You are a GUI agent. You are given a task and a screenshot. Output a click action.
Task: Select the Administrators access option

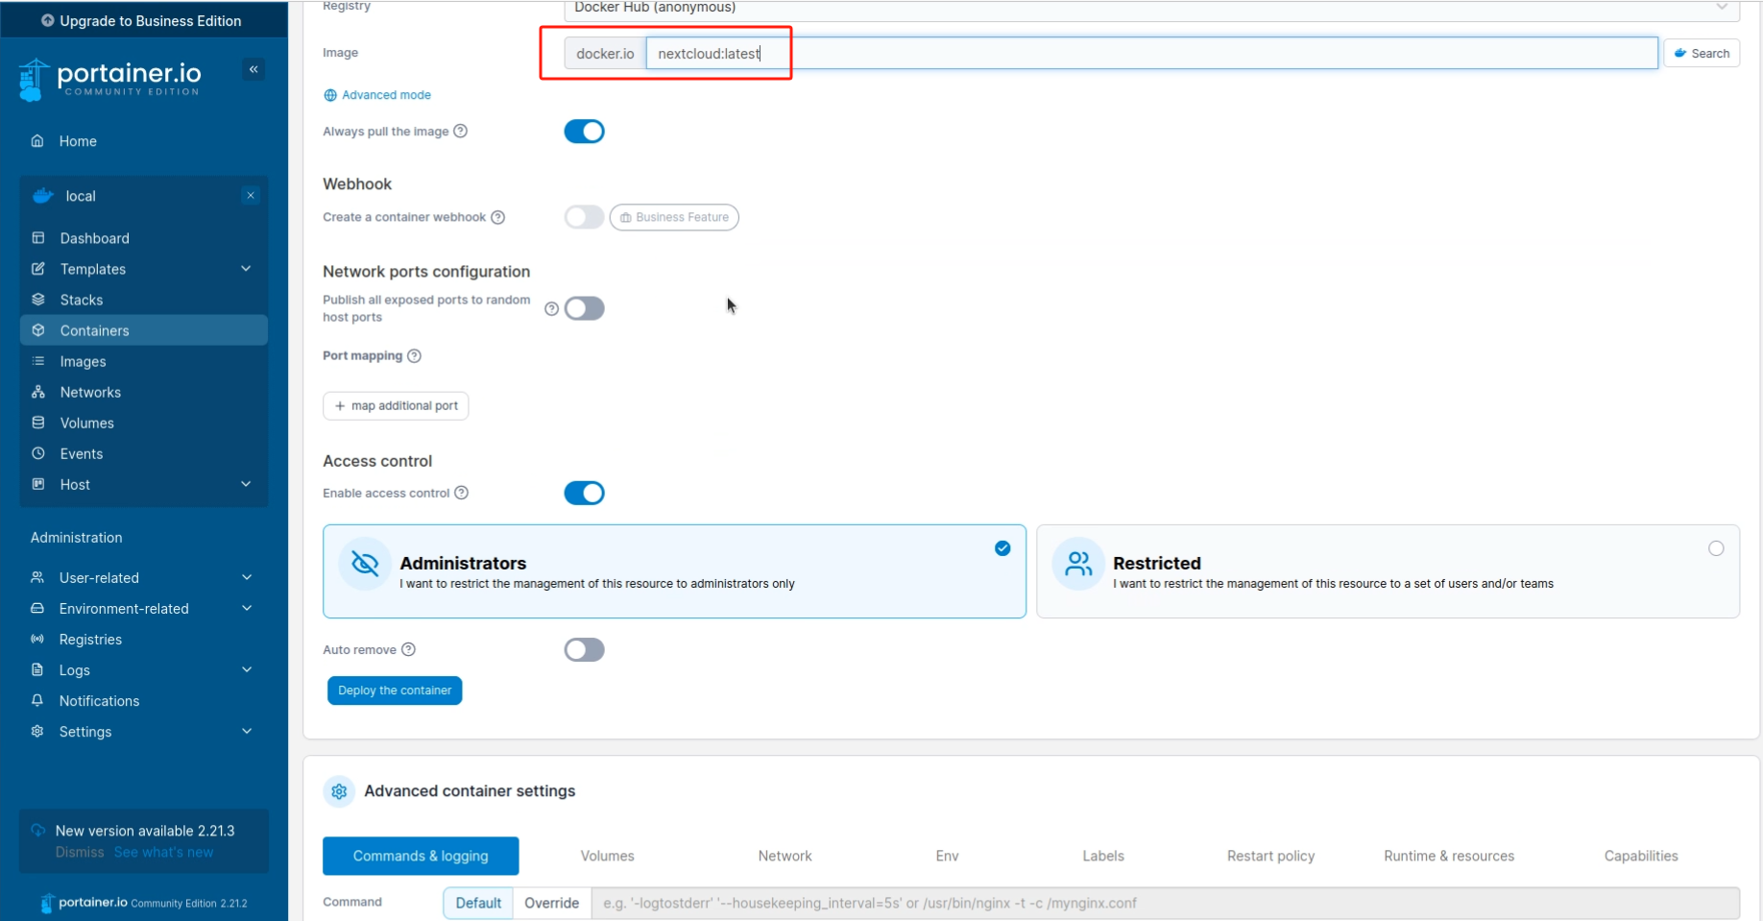(674, 571)
